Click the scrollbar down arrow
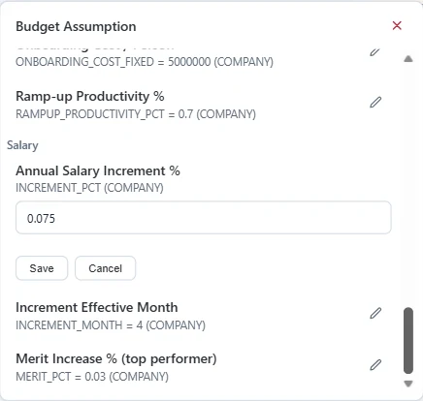Image resolution: width=423 pixels, height=401 pixels. coord(408,384)
